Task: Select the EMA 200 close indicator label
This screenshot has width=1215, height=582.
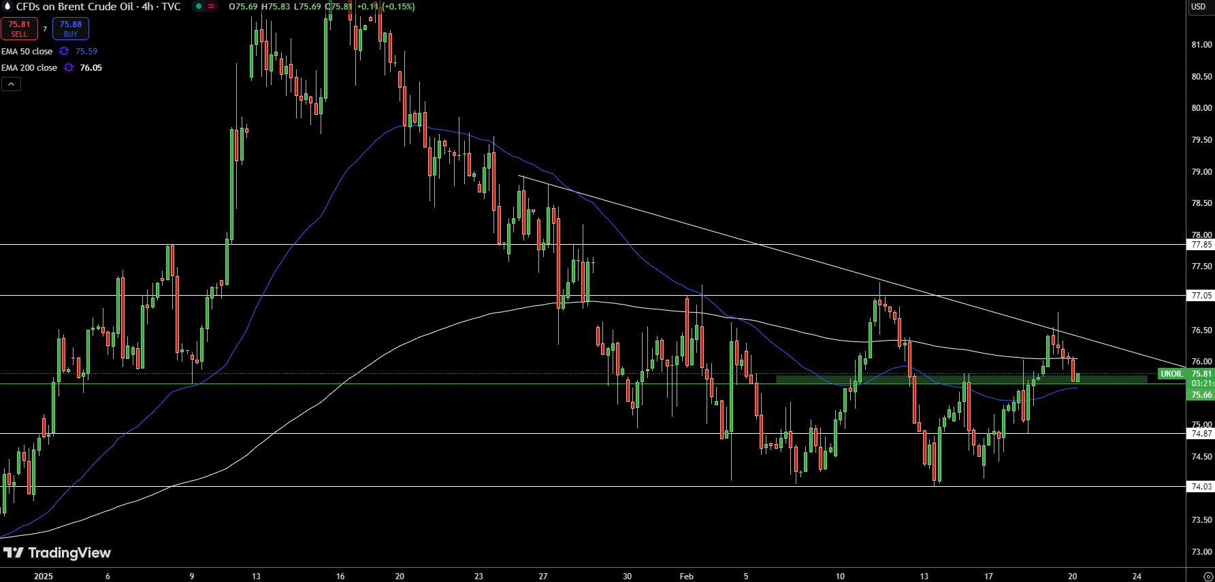Action: [29, 67]
